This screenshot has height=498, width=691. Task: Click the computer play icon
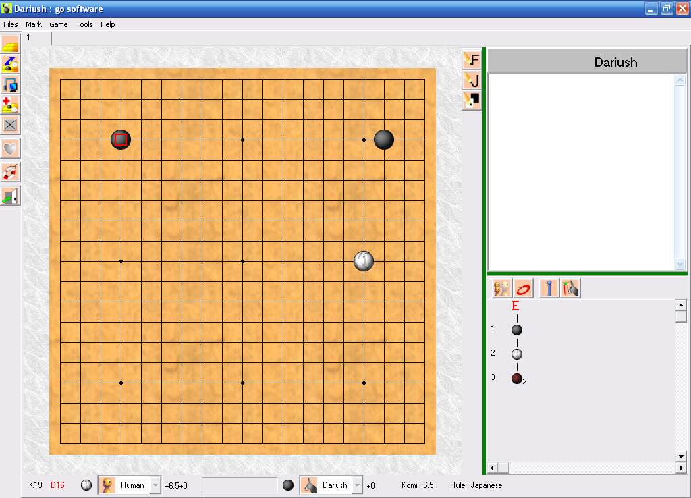(x=10, y=85)
